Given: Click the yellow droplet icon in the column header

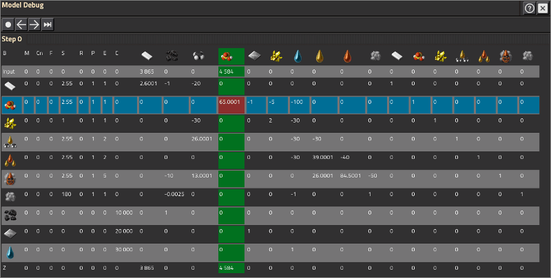Looking at the screenshot, I should [319, 55].
